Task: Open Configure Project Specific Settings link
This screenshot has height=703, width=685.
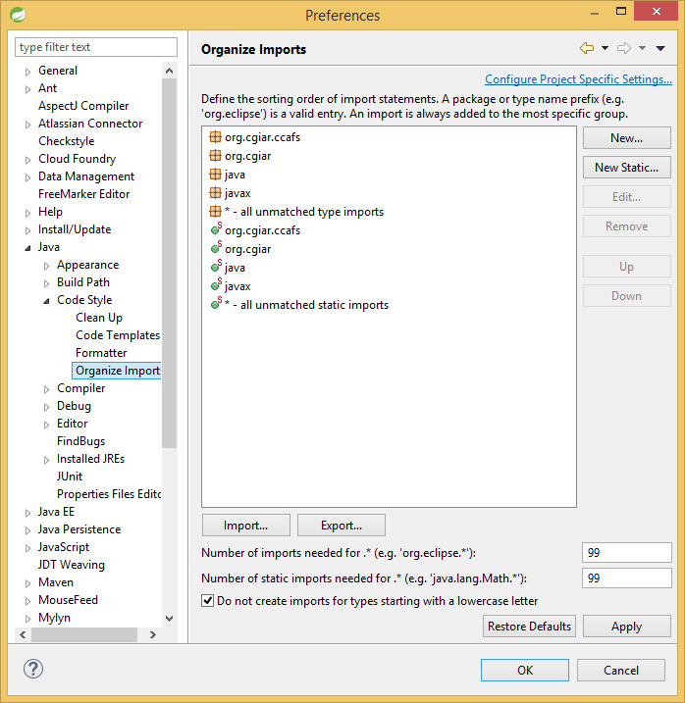Action: (x=578, y=78)
